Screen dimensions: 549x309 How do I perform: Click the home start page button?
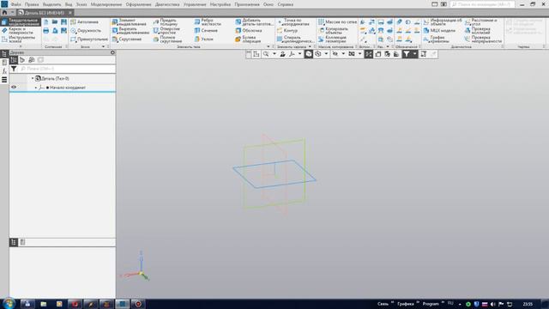tap(4, 13)
